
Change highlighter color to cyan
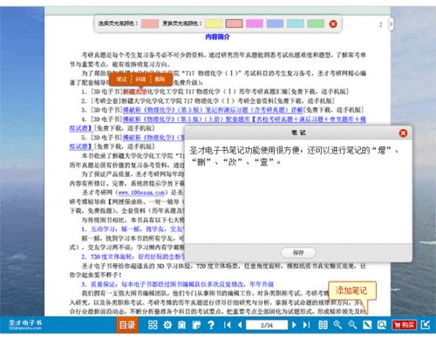click(x=296, y=24)
